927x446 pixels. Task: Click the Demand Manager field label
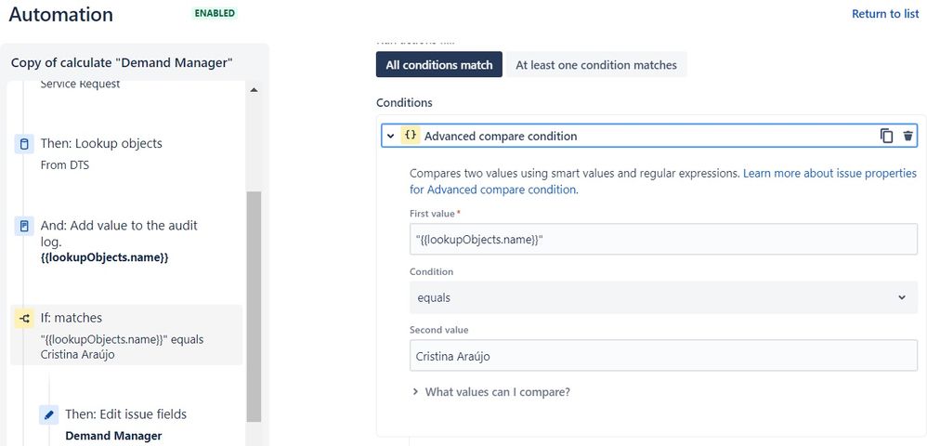point(113,436)
